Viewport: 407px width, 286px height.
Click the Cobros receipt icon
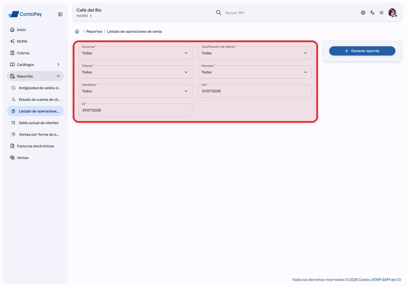12,53
